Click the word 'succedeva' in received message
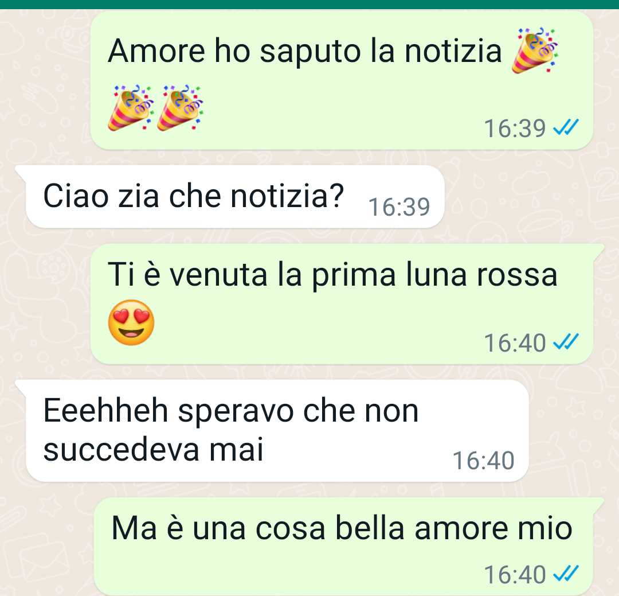This screenshot has width=619, height=596. 121,449
